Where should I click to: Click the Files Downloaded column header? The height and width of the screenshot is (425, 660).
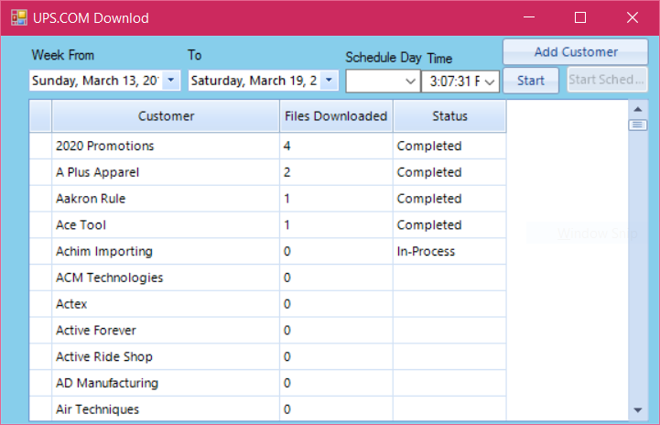pos(336,116)
